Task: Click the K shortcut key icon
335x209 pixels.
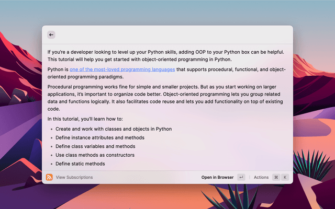Action: point(285,177)
